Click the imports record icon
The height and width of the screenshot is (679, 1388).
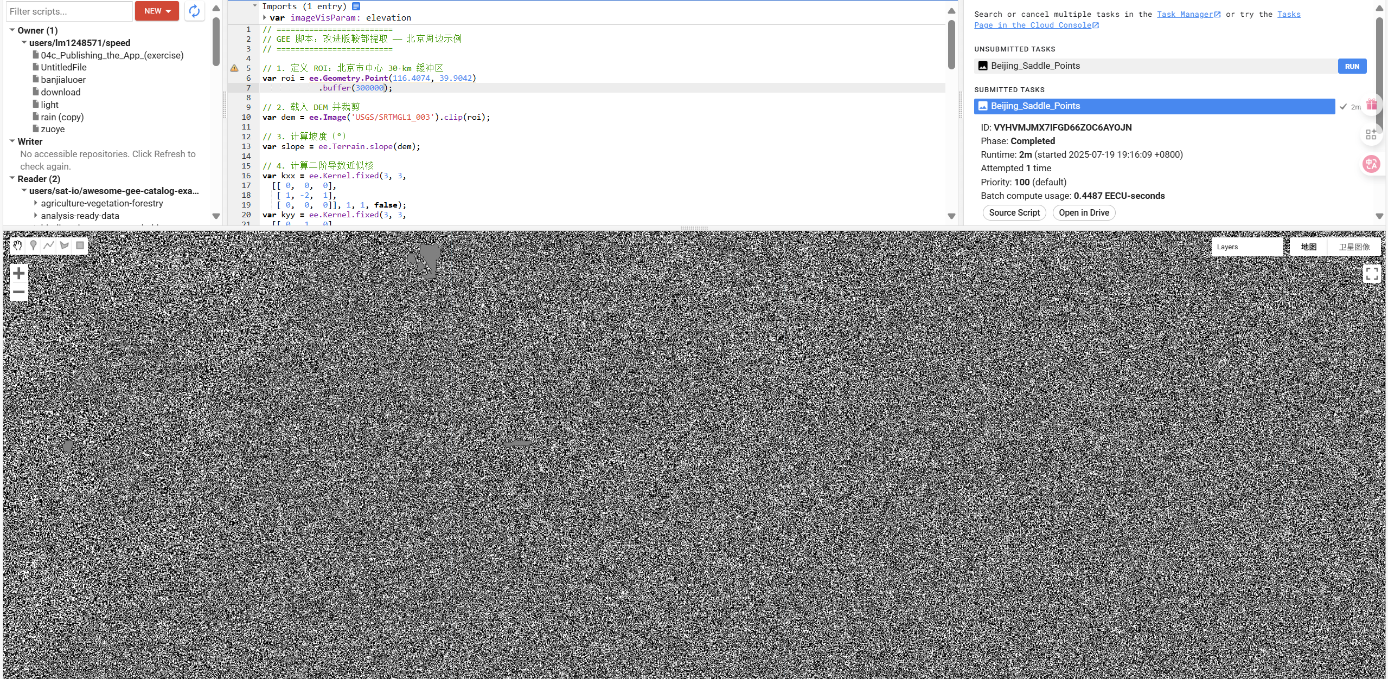(x=356, y=7)
